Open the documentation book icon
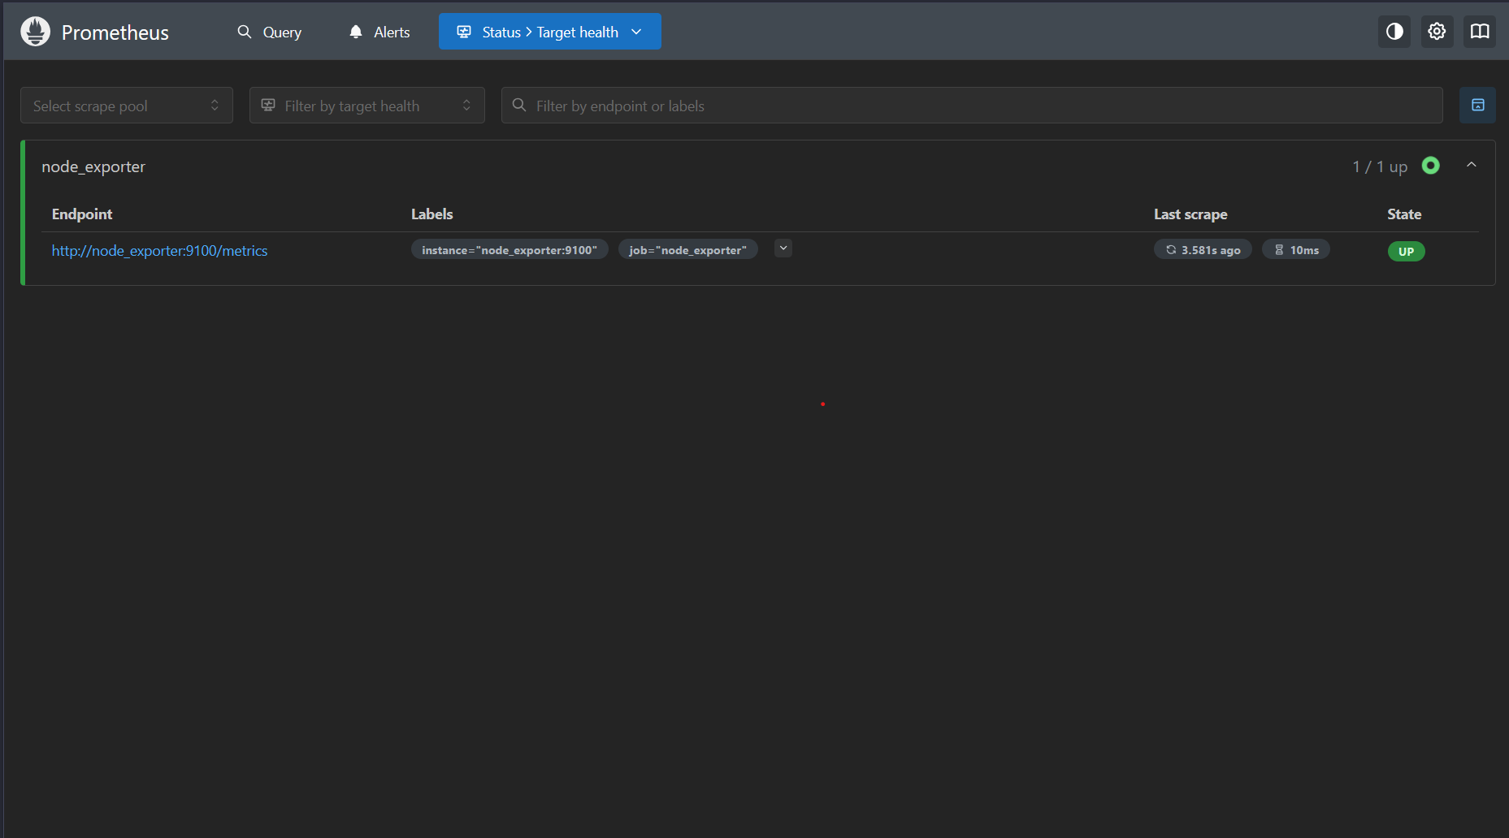This screenshot has height=838, width=1509. (x=1480, y=32)
